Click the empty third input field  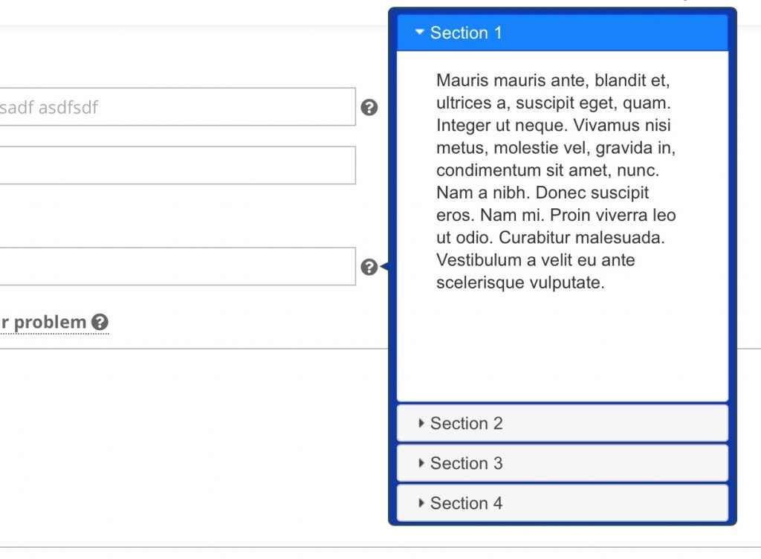coord(178,266)
